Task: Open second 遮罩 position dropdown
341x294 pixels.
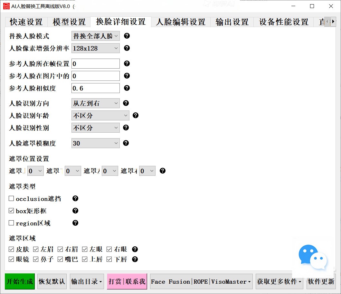Action: (x=73, y=171)
